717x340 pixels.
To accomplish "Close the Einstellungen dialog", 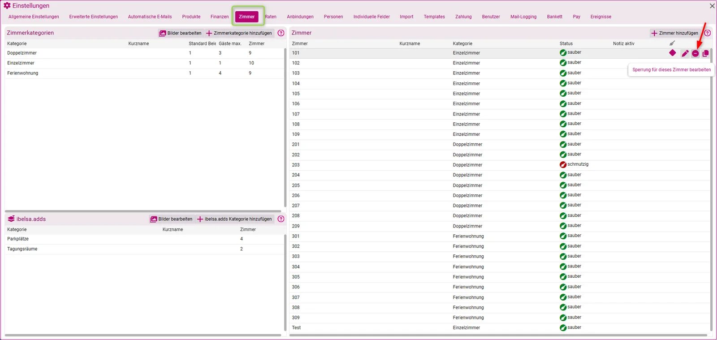I will 712,6.
